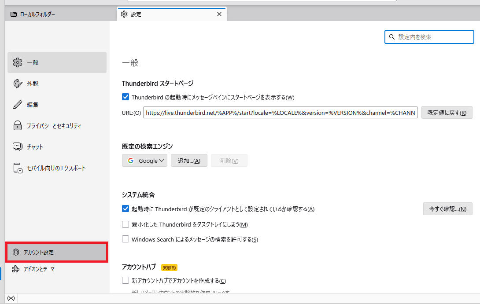Uncheck start page display on startup checkbox

(126, 97)
